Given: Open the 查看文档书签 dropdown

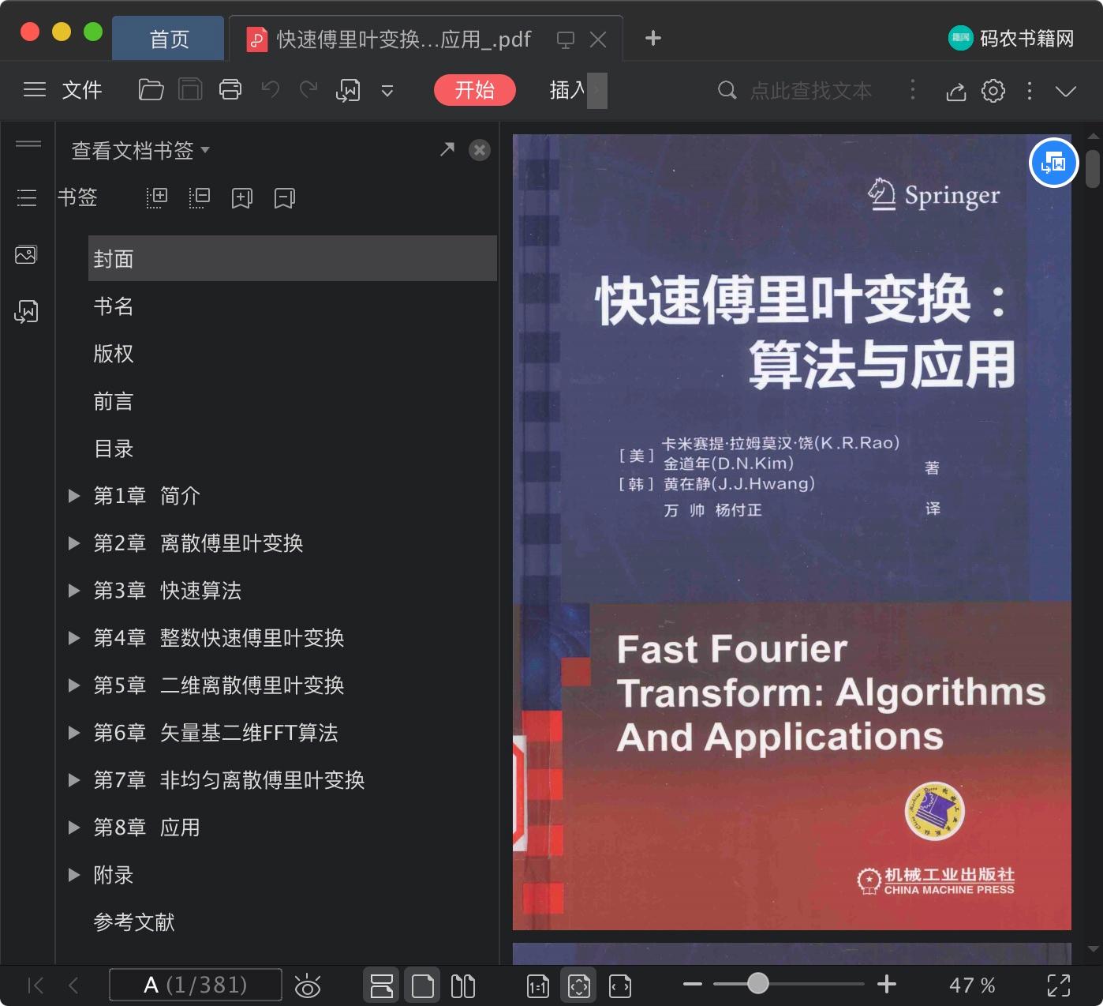Looking at the screenshot, I should tap(140, 150).
